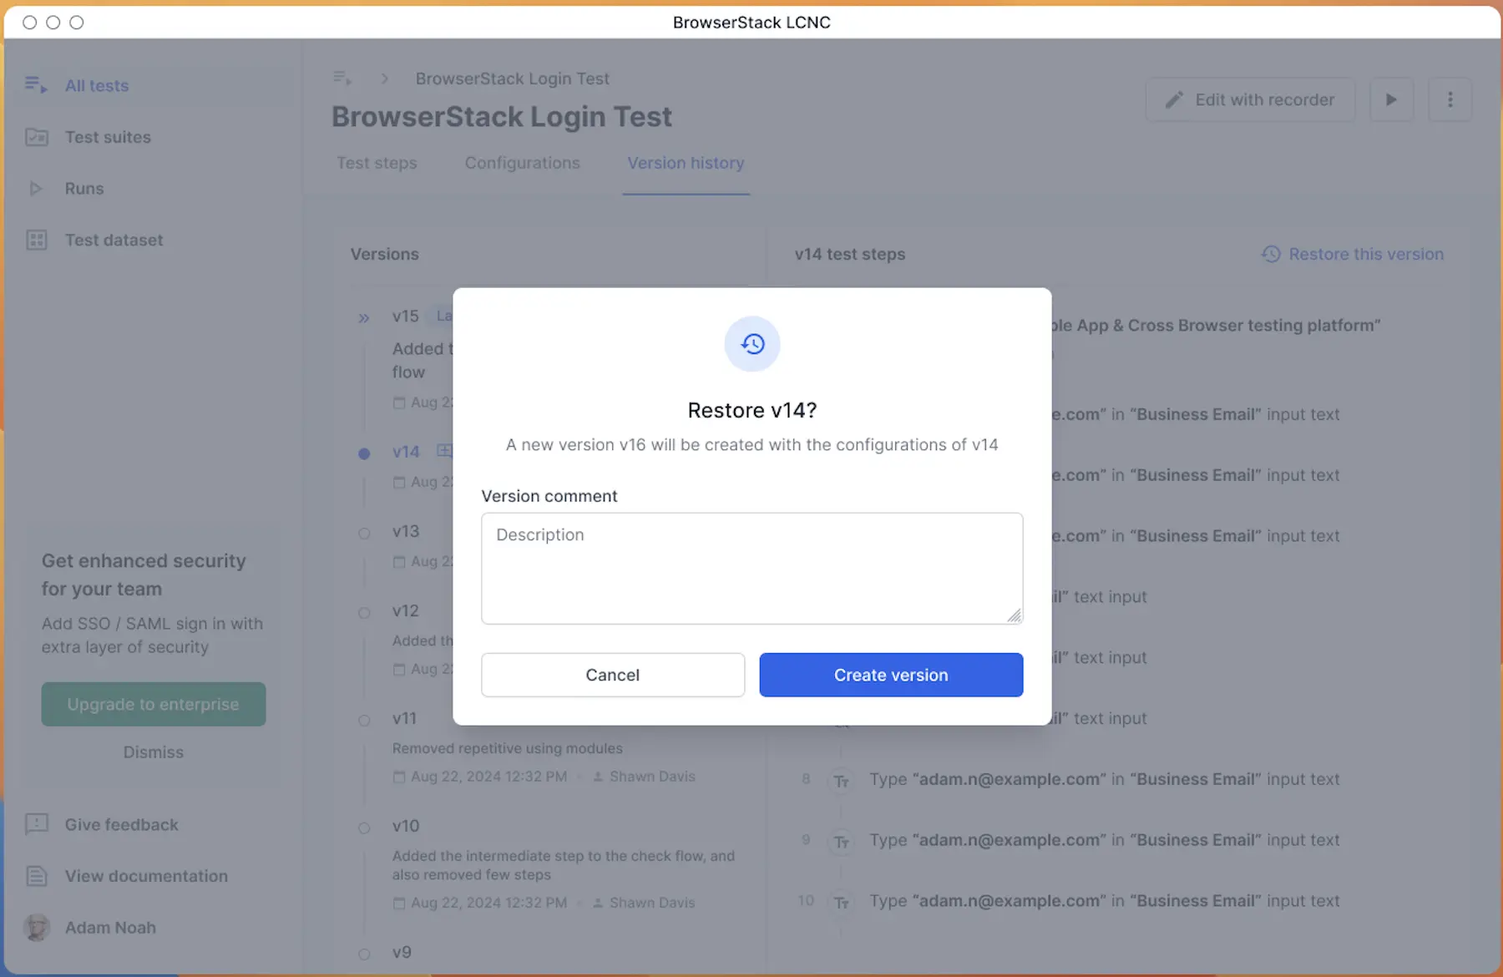This screenshot has width=1503, height=977.
Task: Click Restore this version link
Action: [1366, 254]
